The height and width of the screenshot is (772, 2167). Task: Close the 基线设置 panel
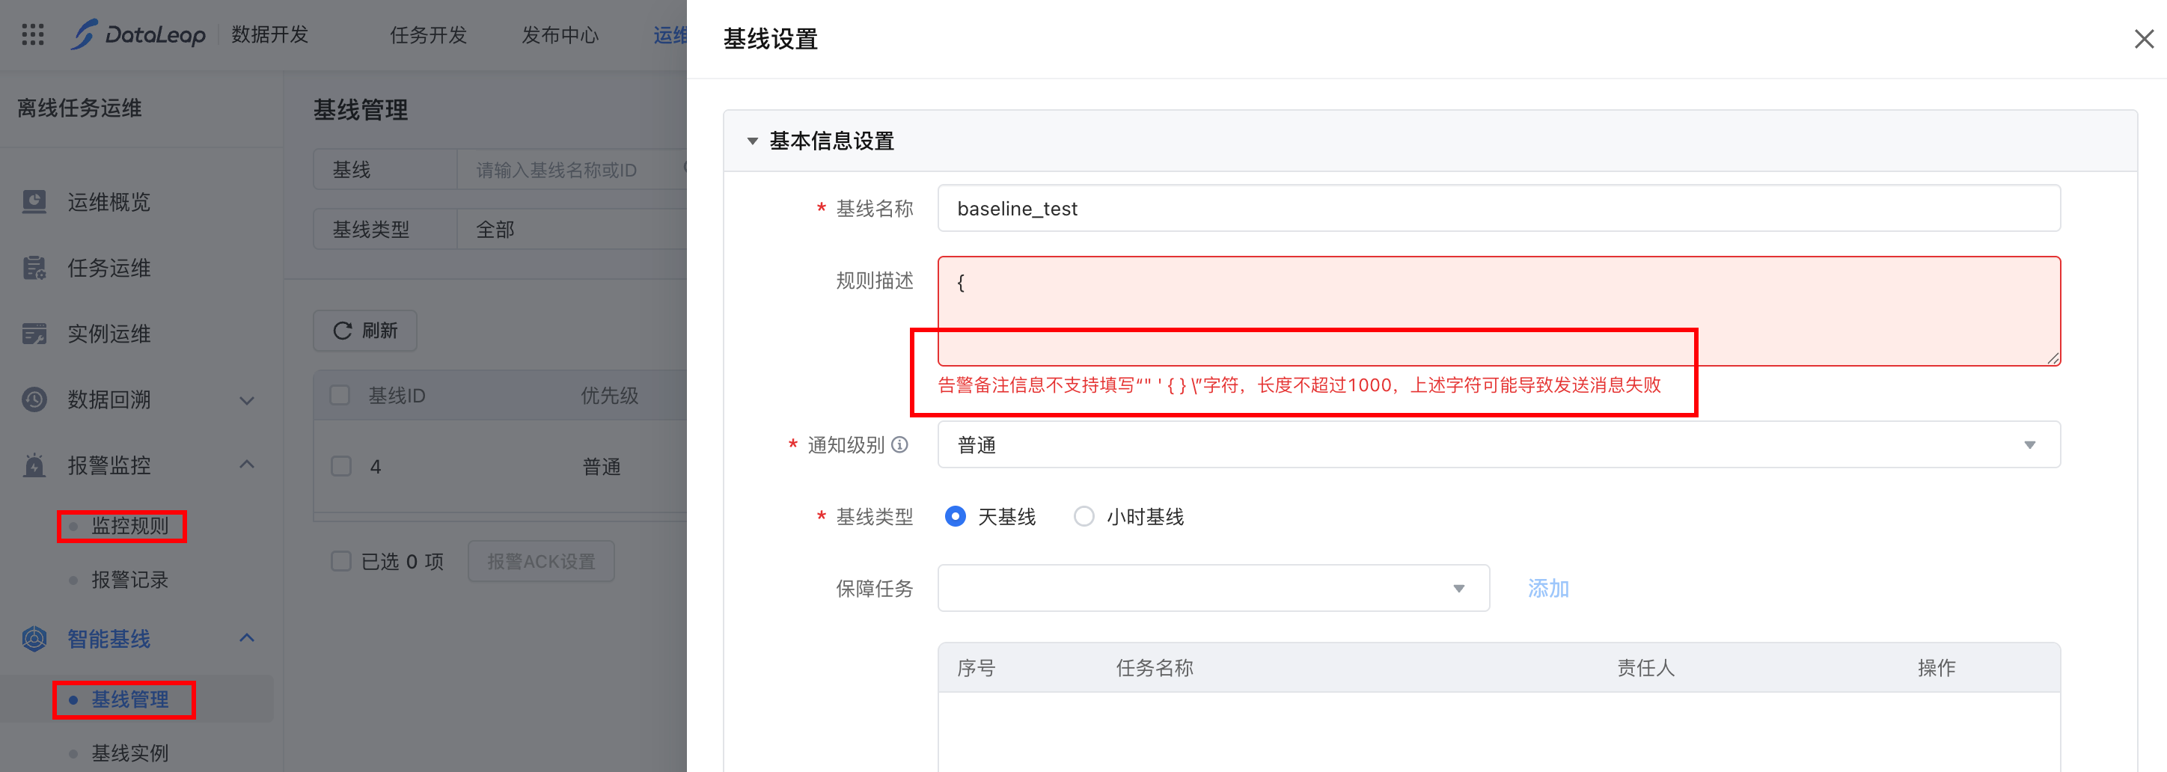2144,39
